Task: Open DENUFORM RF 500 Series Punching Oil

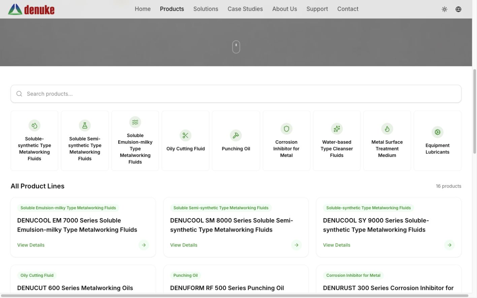Action: tap(227, 288)
